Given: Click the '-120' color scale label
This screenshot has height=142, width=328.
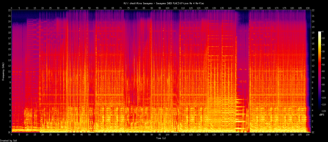Looking at the screenshot, I should (324, 111).
